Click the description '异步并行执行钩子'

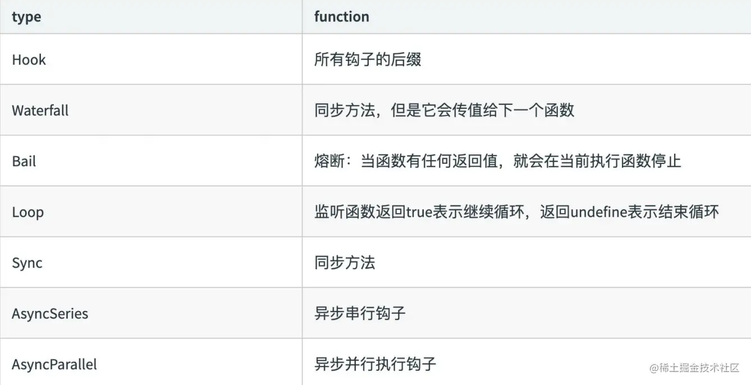click(375, 364)
